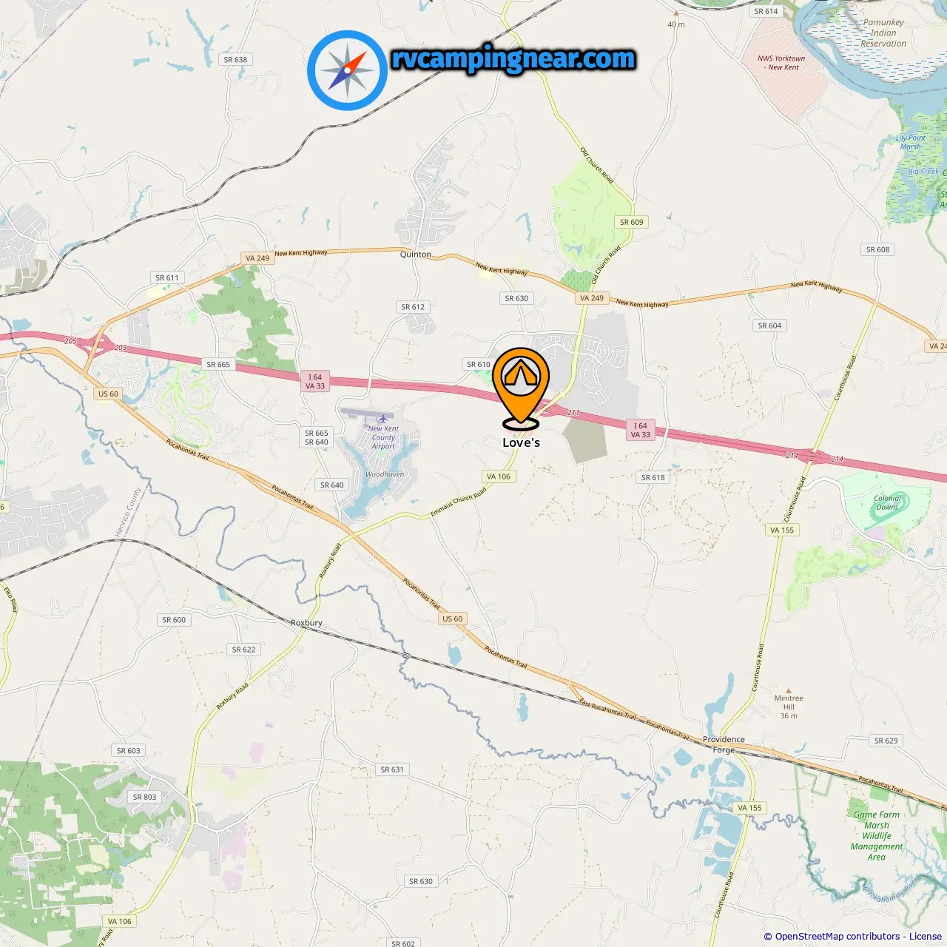The height and width of the screenshot is (947, 947).
Task: Click the VA 249 shield near Old Church Road
Action: coord(591,298)
